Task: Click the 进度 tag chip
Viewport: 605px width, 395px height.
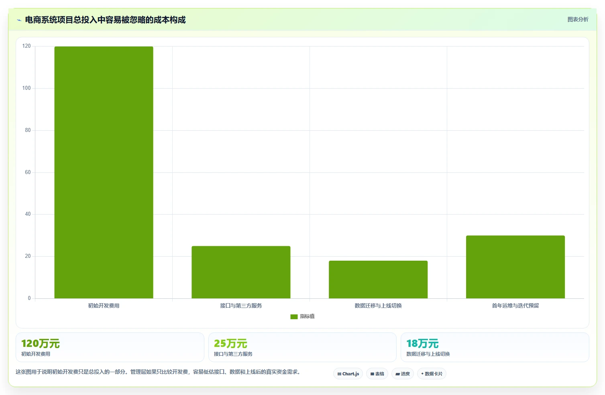Action: [x=403, y=374]
